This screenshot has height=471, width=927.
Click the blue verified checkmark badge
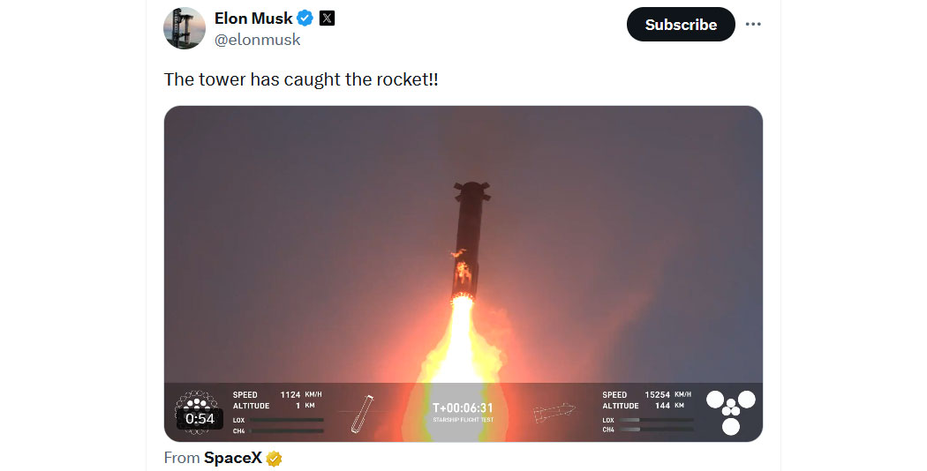click(305, 19)
